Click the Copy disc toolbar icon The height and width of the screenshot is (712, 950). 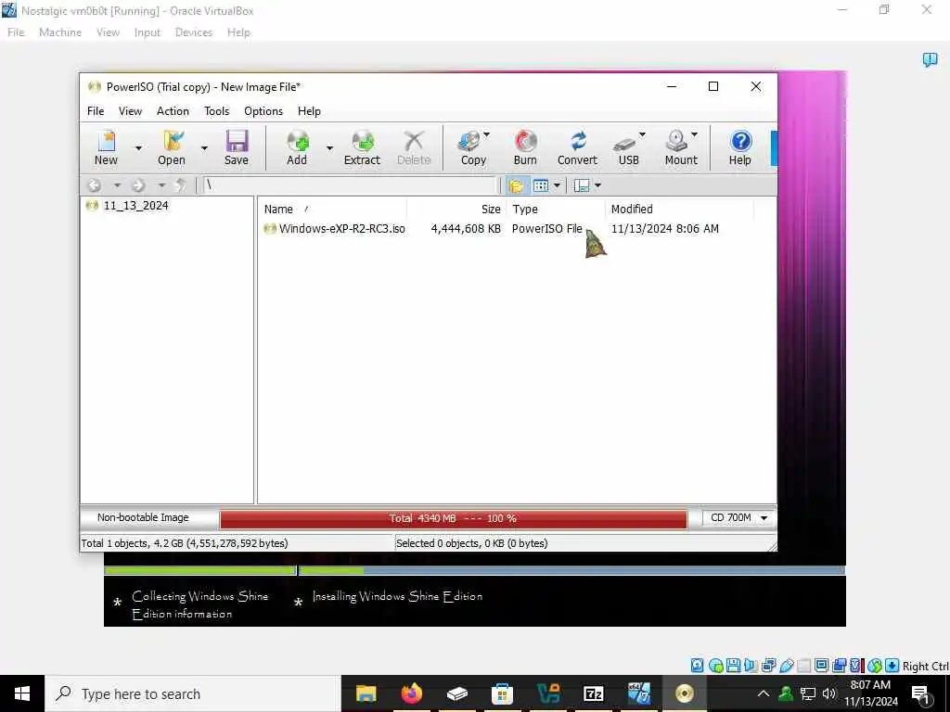pyautogui.click(x=470, y=141)
